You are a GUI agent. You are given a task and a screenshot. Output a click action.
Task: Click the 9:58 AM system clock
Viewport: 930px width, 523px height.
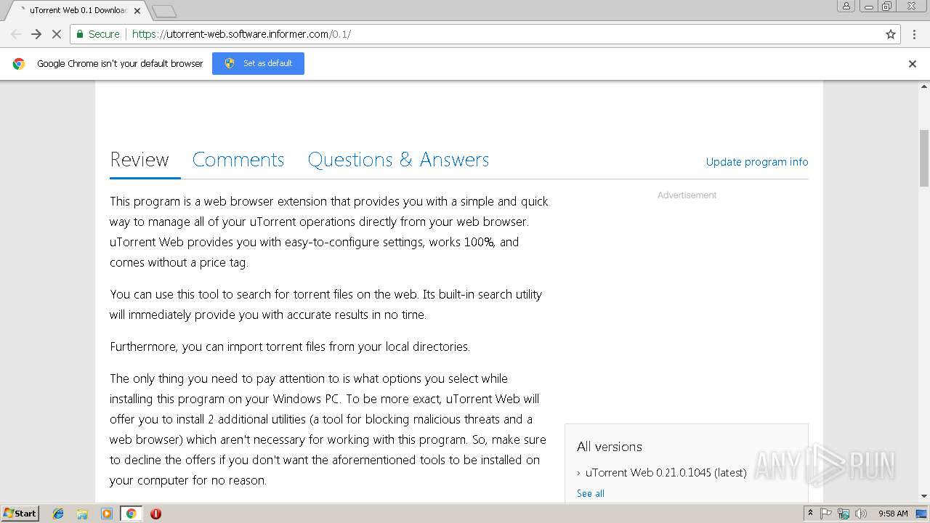[x=893, y=514]
